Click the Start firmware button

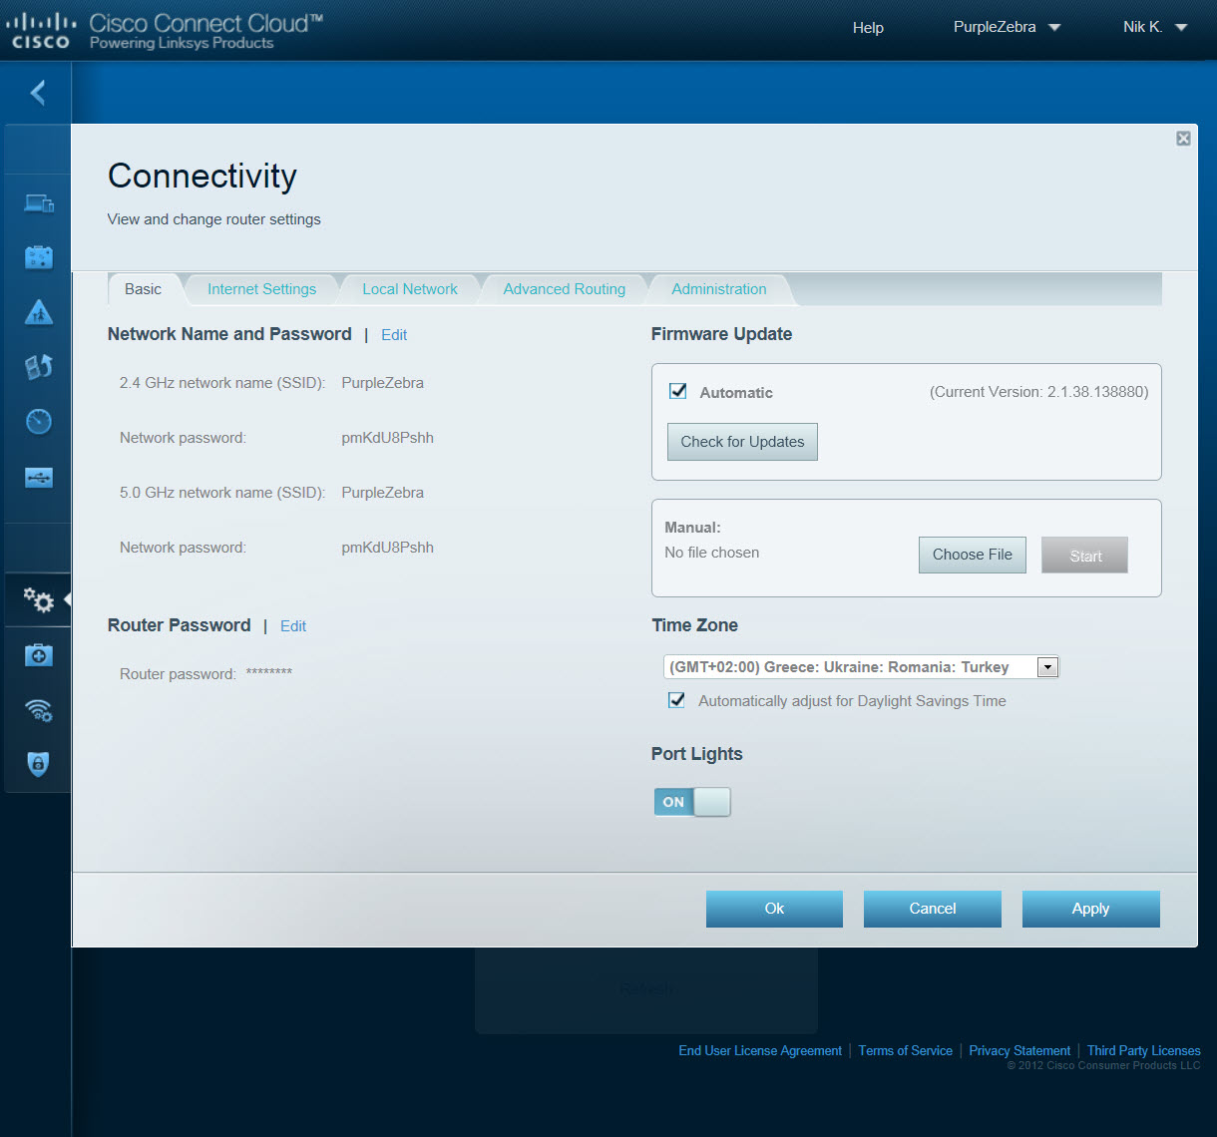click(x=1085, y=556)
